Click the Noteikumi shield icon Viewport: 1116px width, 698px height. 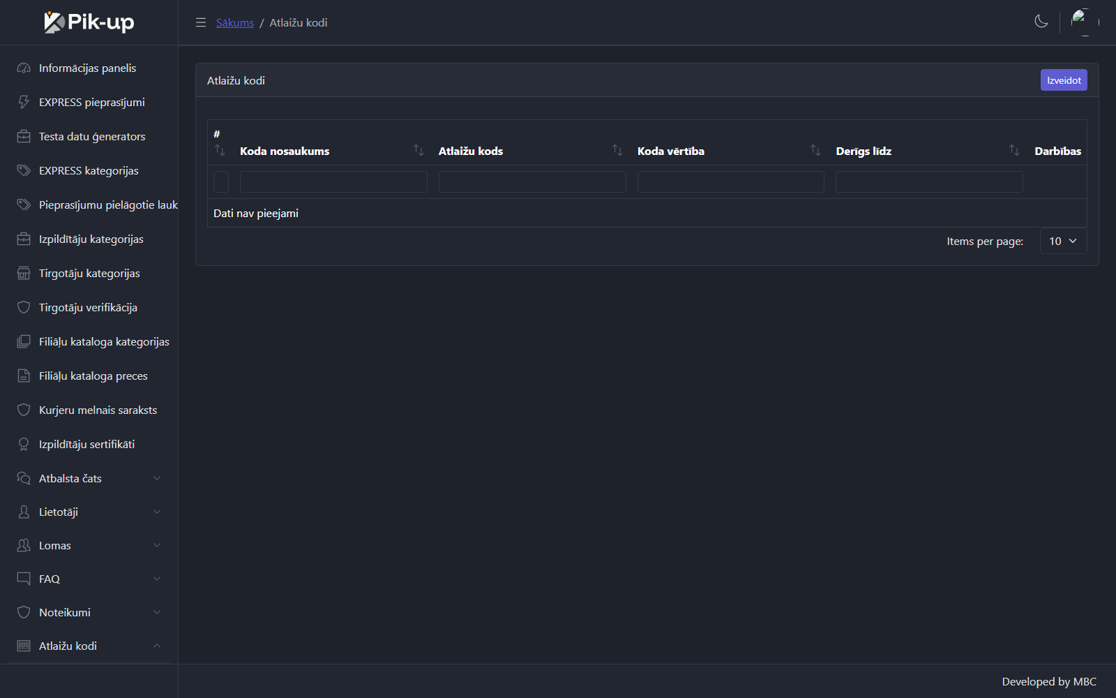[x=24, y=612]
